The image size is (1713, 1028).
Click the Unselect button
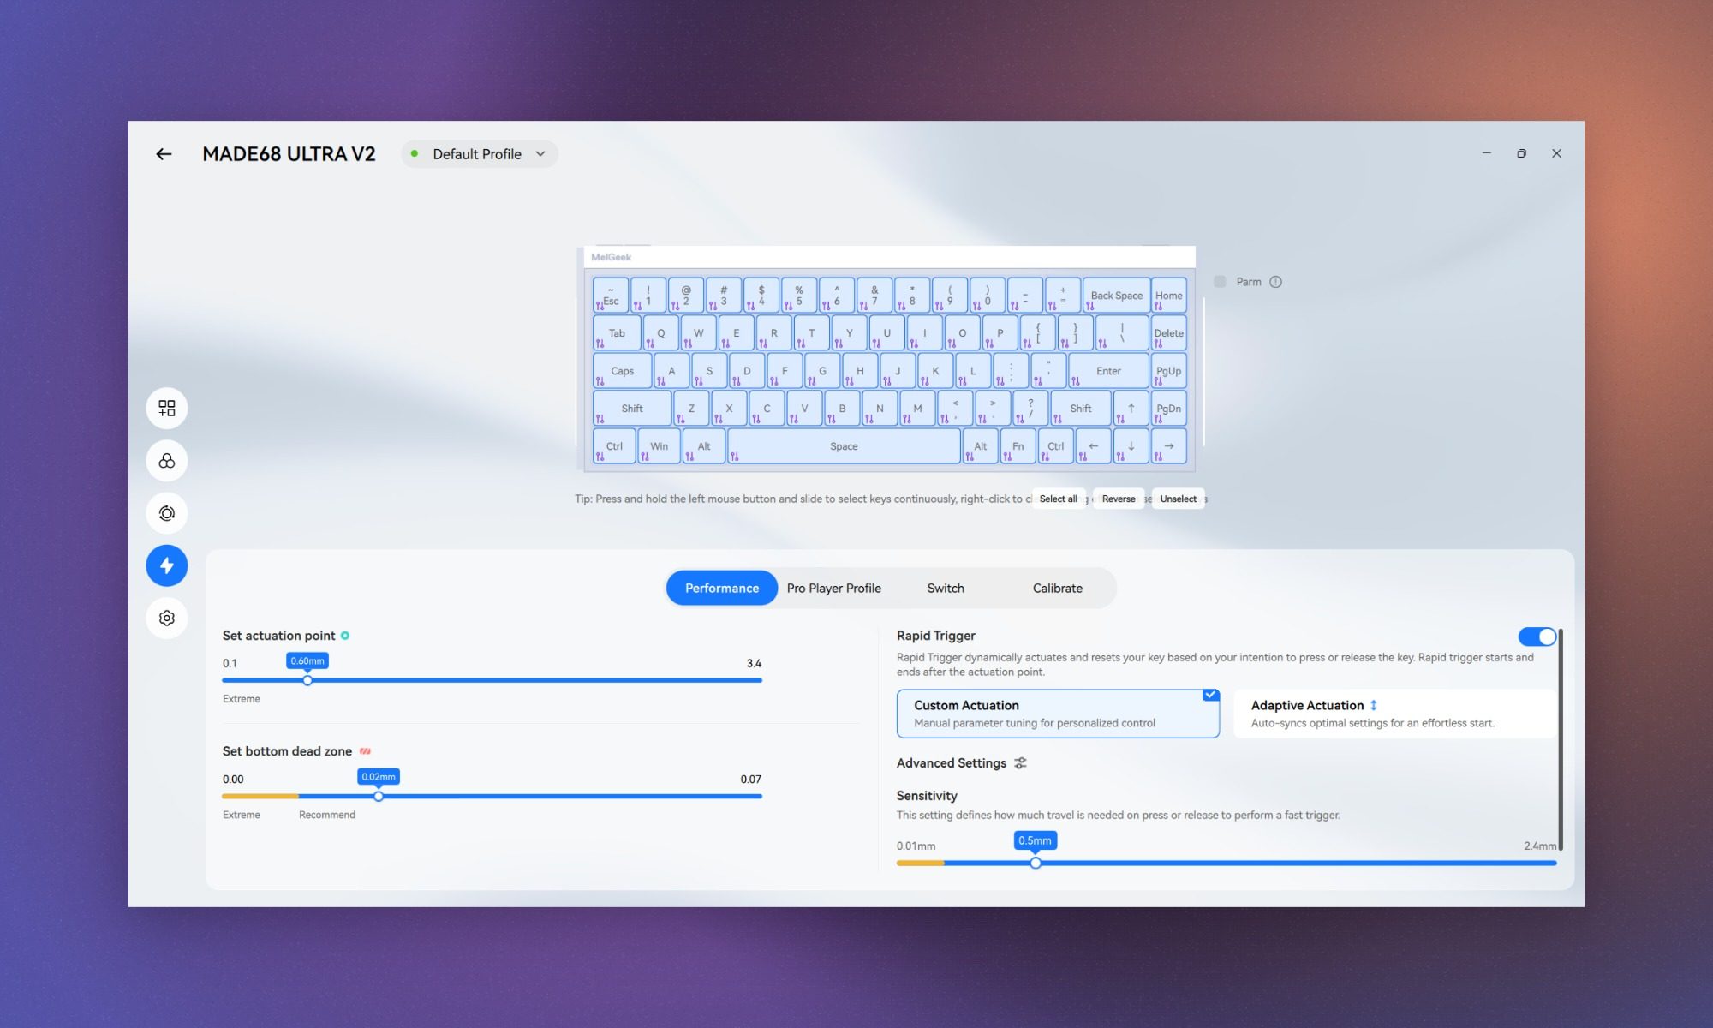click(1179, 499)
